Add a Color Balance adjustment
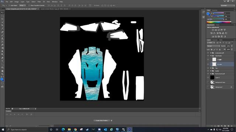Screen dimensions: 236x132 [214, 33]
